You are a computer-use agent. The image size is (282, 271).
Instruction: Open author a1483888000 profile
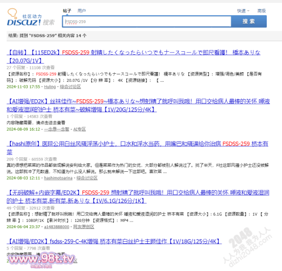pos(56,227)
